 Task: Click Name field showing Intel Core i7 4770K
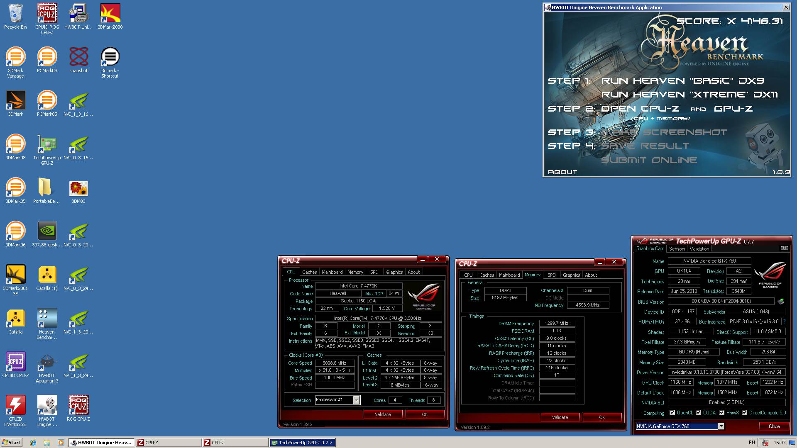pos(358,286)
